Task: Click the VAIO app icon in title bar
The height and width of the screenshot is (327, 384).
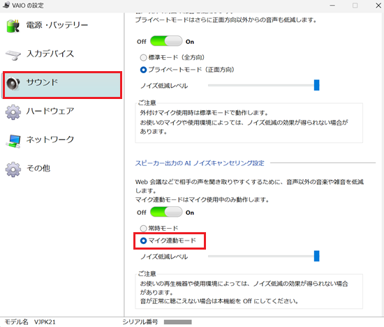Action: 6,5
